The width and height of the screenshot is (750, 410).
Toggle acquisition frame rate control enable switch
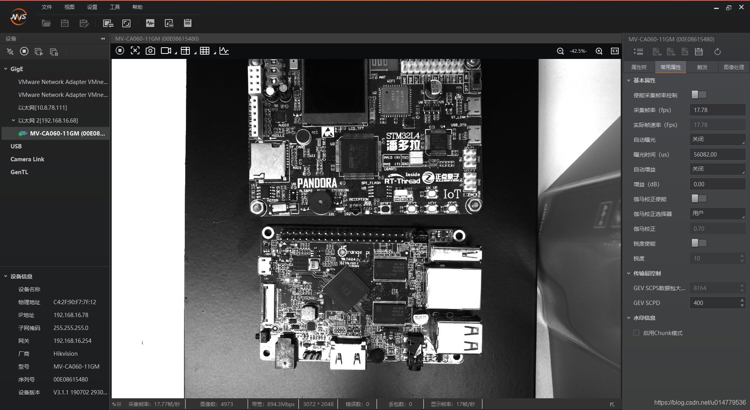(699, 95)
